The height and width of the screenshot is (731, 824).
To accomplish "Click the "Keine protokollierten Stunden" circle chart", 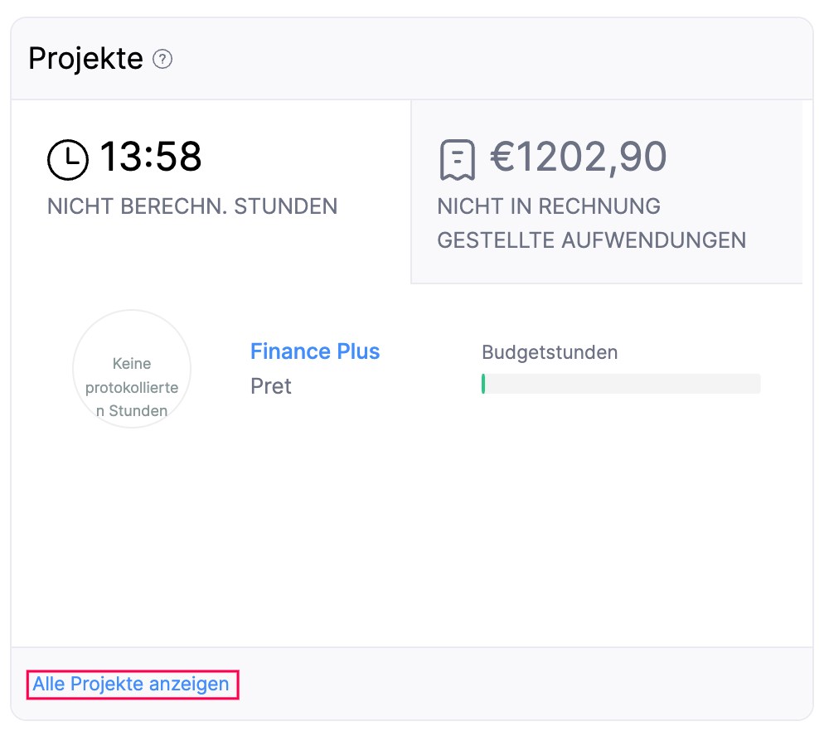I will [x=132, y=370].
